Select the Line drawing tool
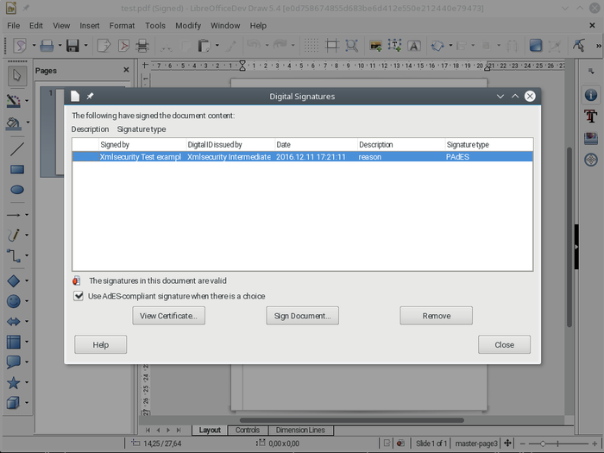Screen dimensions: 604x453 17,149
